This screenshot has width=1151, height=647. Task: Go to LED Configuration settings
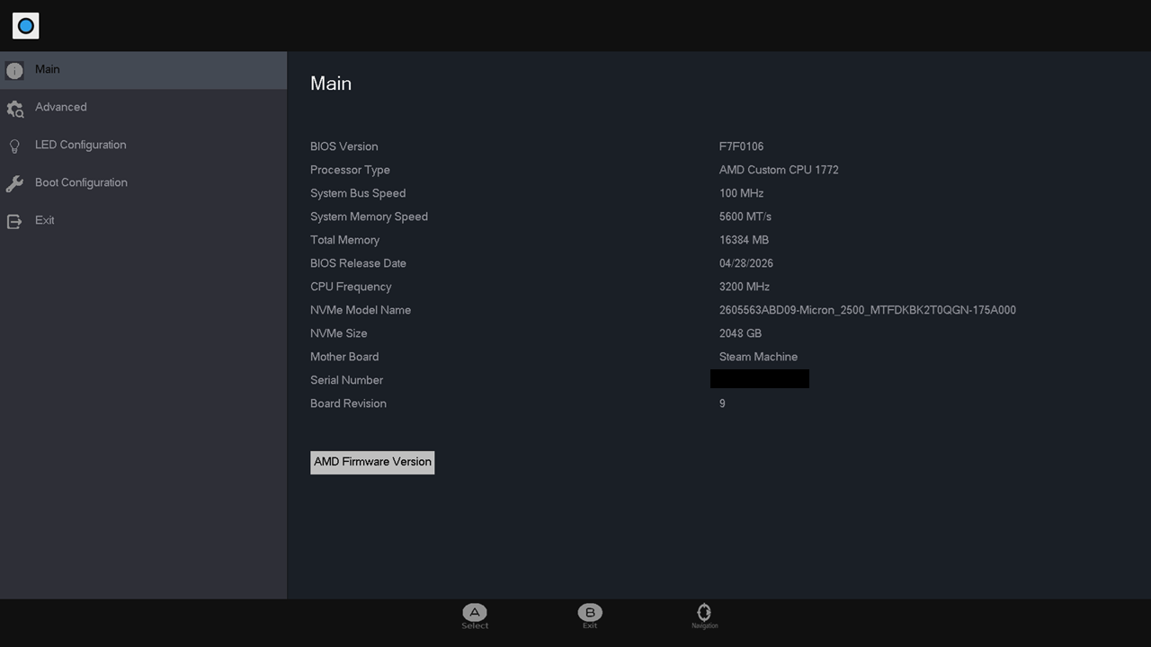143,146
